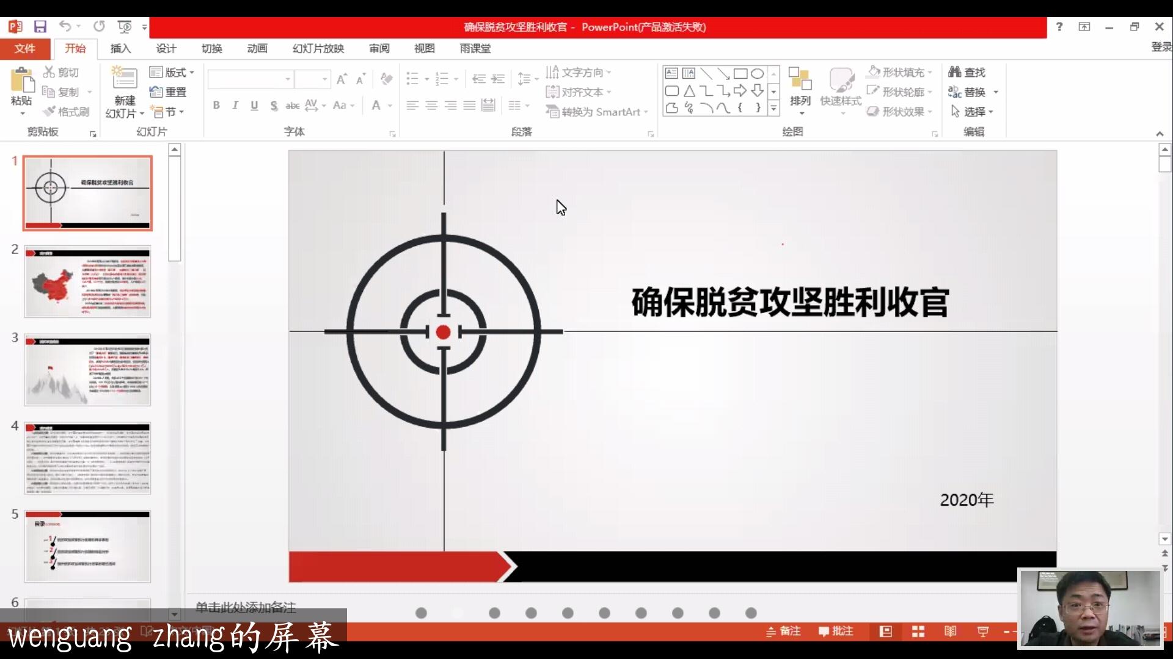1173x659 pixels.
Task: Click the Save icon in quick access toolbar
Action: tap(40, 26)
